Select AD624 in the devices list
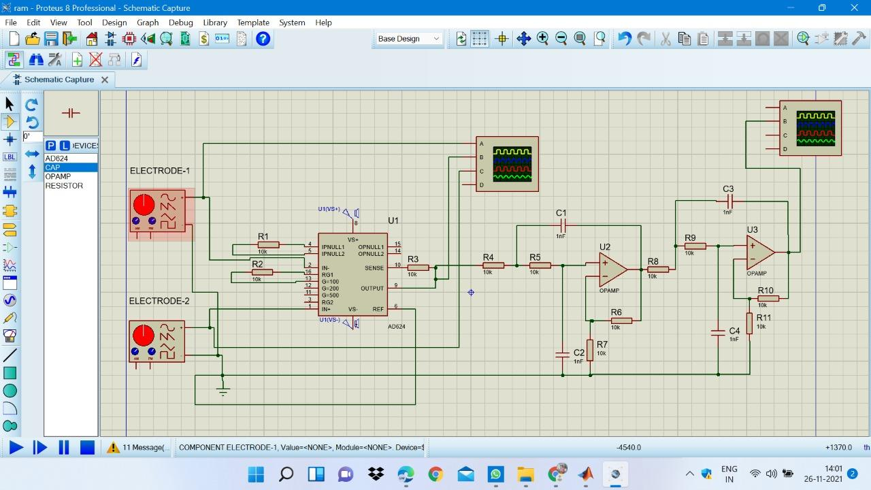This screenshot has width=871, height=490. tap(71, 159)
